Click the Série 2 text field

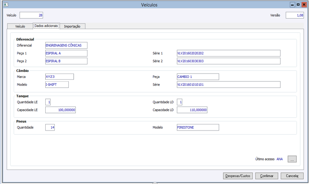coord(228,61)
